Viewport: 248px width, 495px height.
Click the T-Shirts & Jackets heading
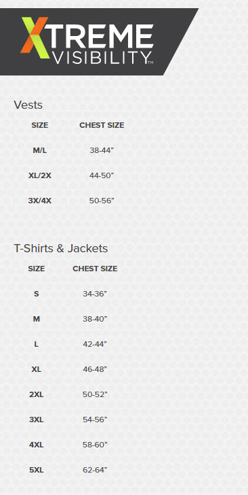click(61, 248)
